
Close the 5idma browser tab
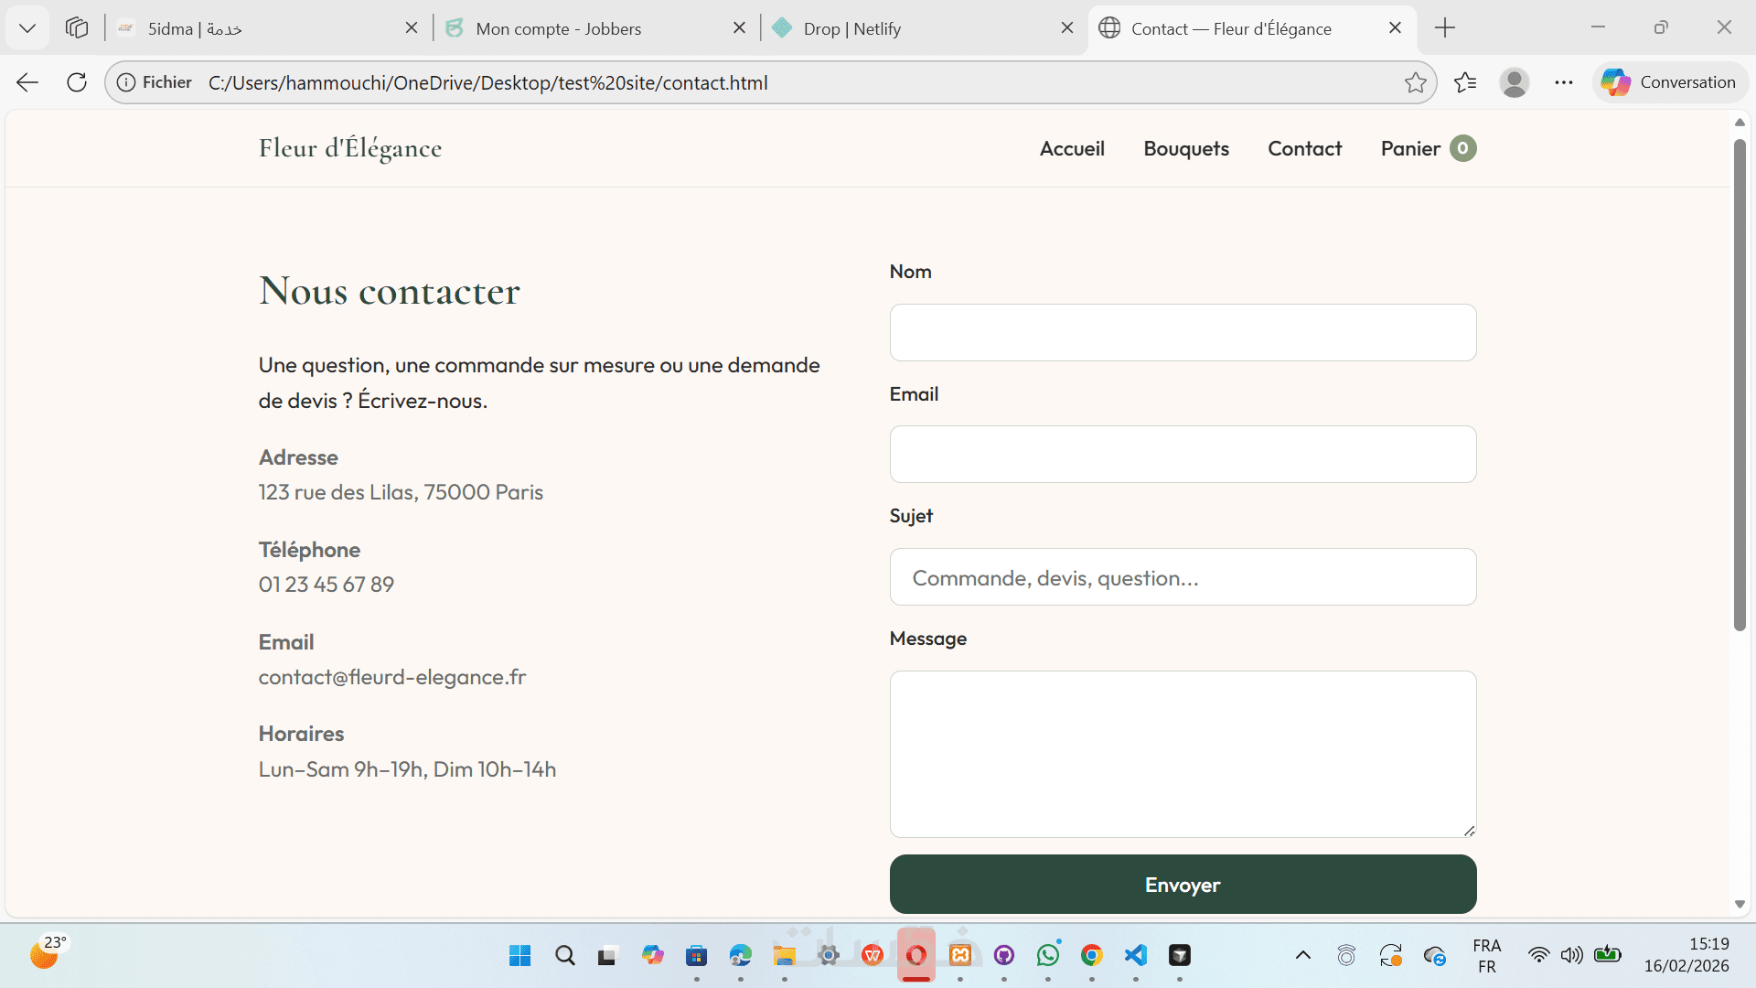(412, 28)
